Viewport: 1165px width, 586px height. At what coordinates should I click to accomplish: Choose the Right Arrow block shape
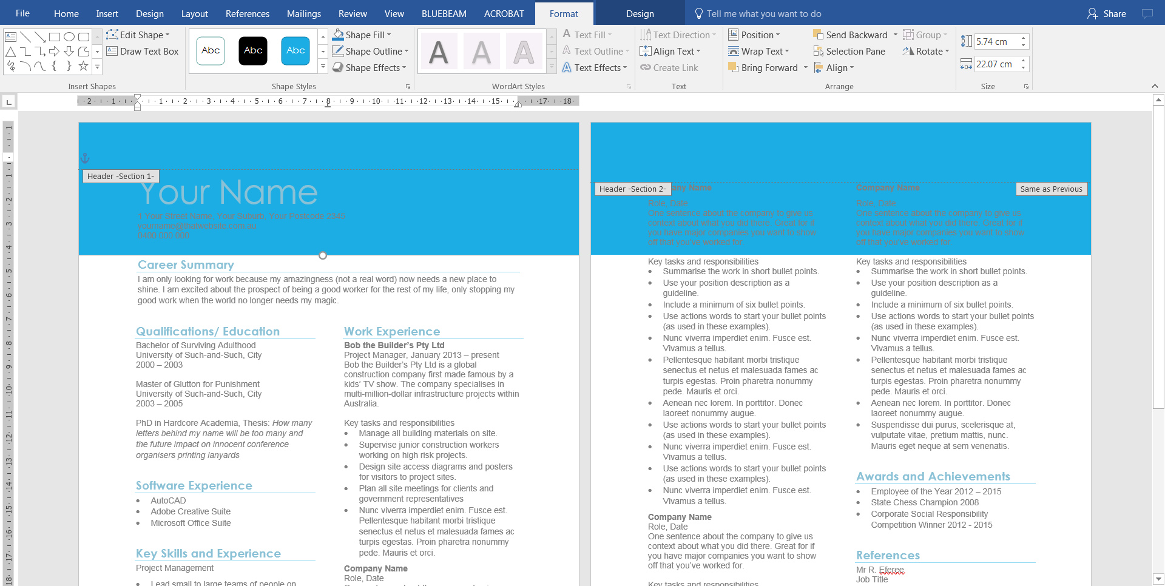click(55, 52)
